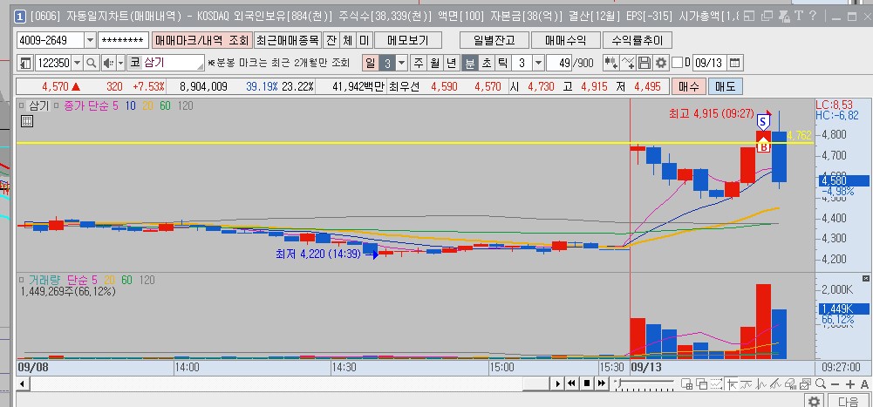
Task: Select the cursor crosshair chart tool
Action: [732, 383]
